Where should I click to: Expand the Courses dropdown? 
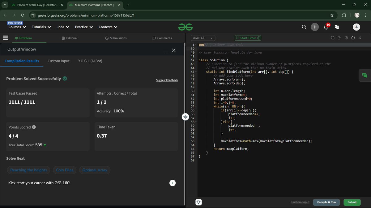click(x=17, y=27)
